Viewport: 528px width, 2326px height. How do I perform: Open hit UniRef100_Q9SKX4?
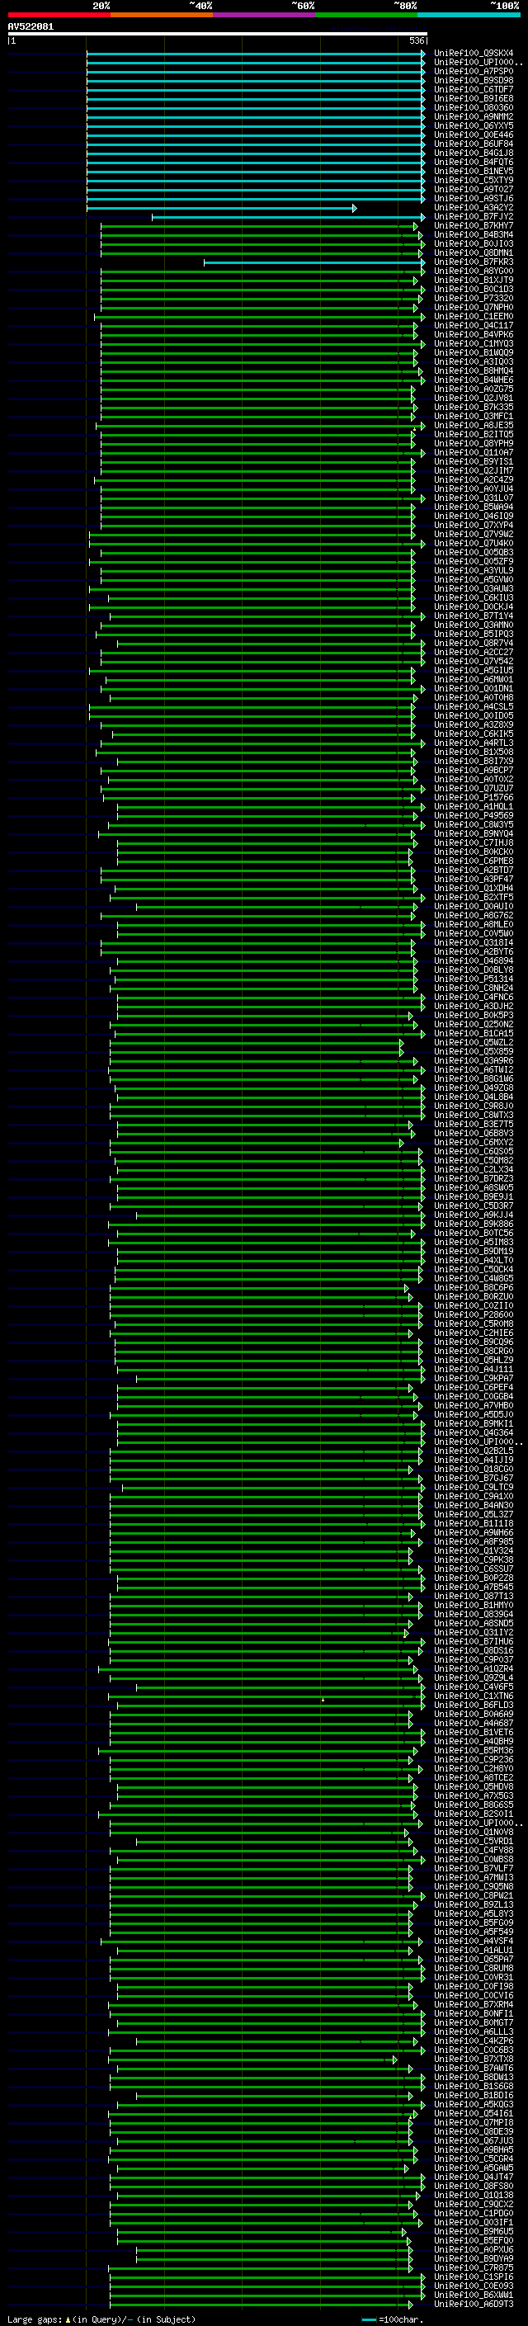pos(474,54)
